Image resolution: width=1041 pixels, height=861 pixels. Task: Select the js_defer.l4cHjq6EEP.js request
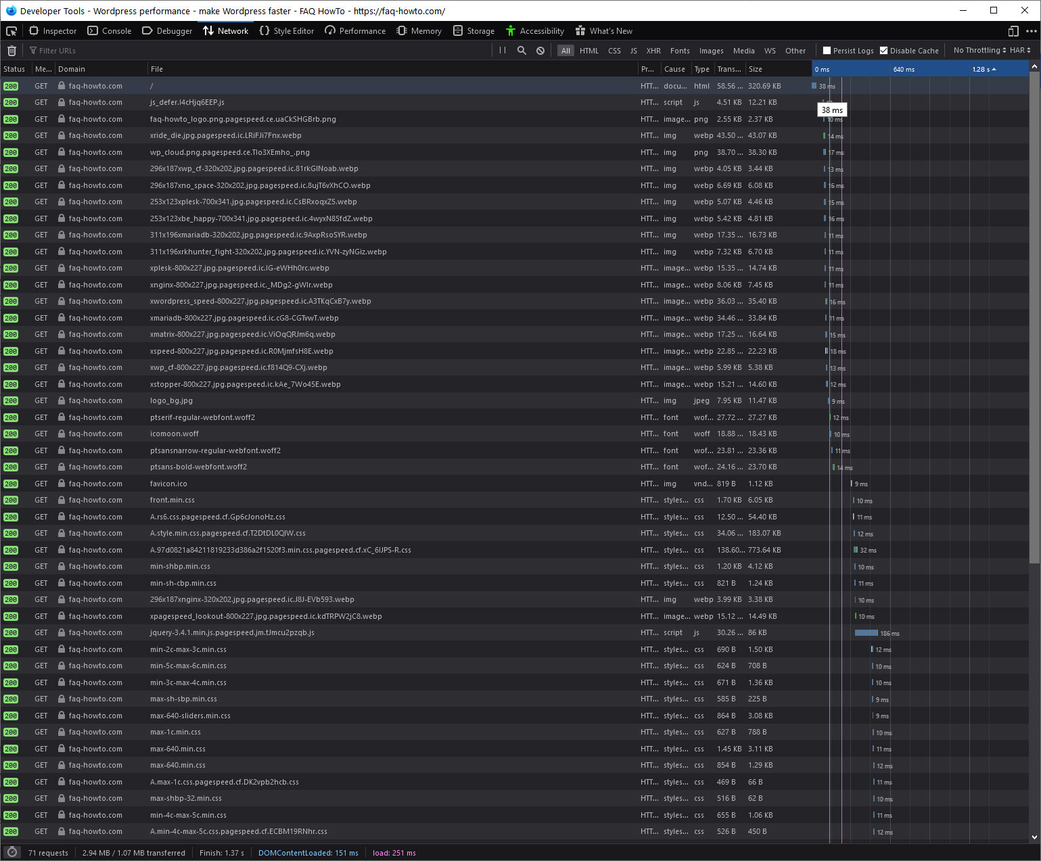click(x=514, y=103)
